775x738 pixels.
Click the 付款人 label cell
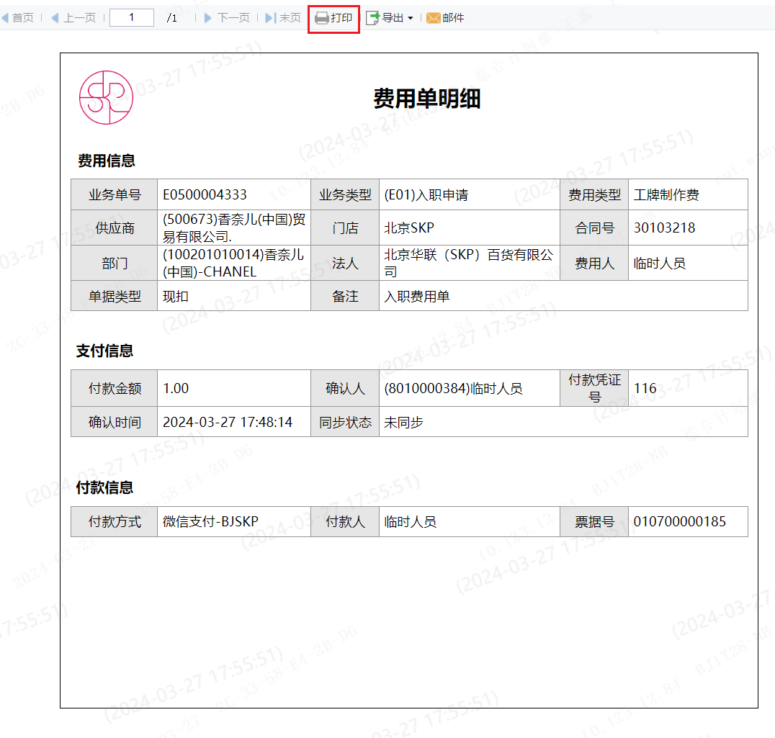[x=345, y=521]
